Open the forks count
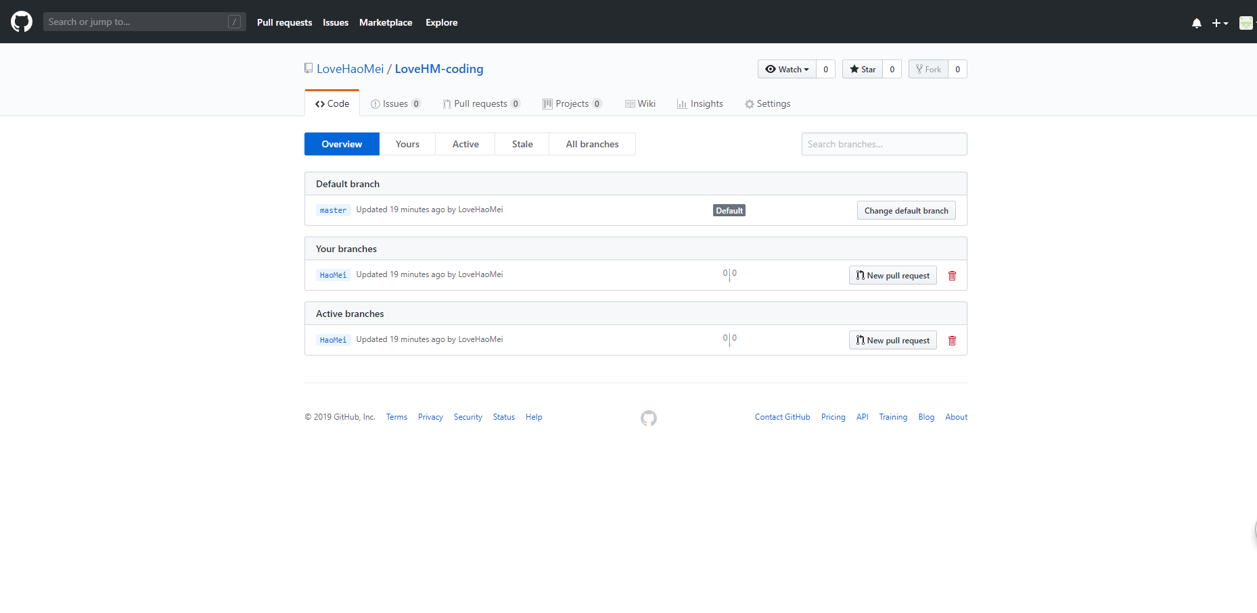This screenshot has width=1257, height=613. tap(957, 69)
